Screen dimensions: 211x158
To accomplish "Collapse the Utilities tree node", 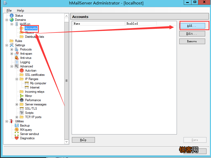I will 7,121.
